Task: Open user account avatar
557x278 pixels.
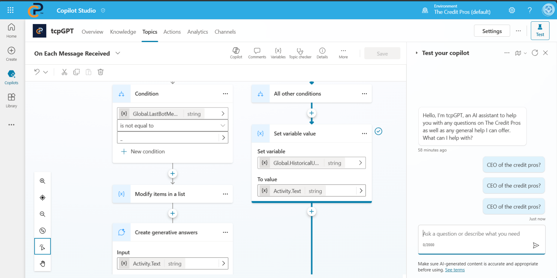Action: [x=548, y=10]
